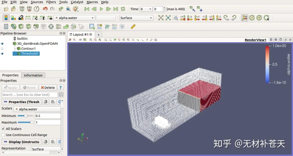Set view along +X axis
Image resolution: width=293 pixels, height=156 pixels.
coord(183,18)
